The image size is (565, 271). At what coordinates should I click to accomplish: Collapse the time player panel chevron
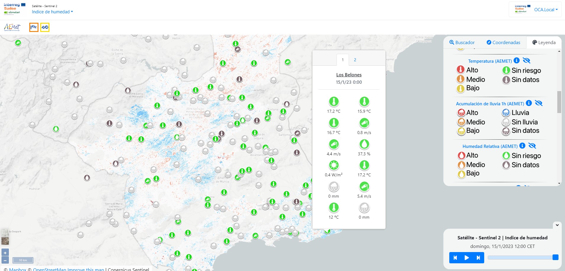[557, 225]
